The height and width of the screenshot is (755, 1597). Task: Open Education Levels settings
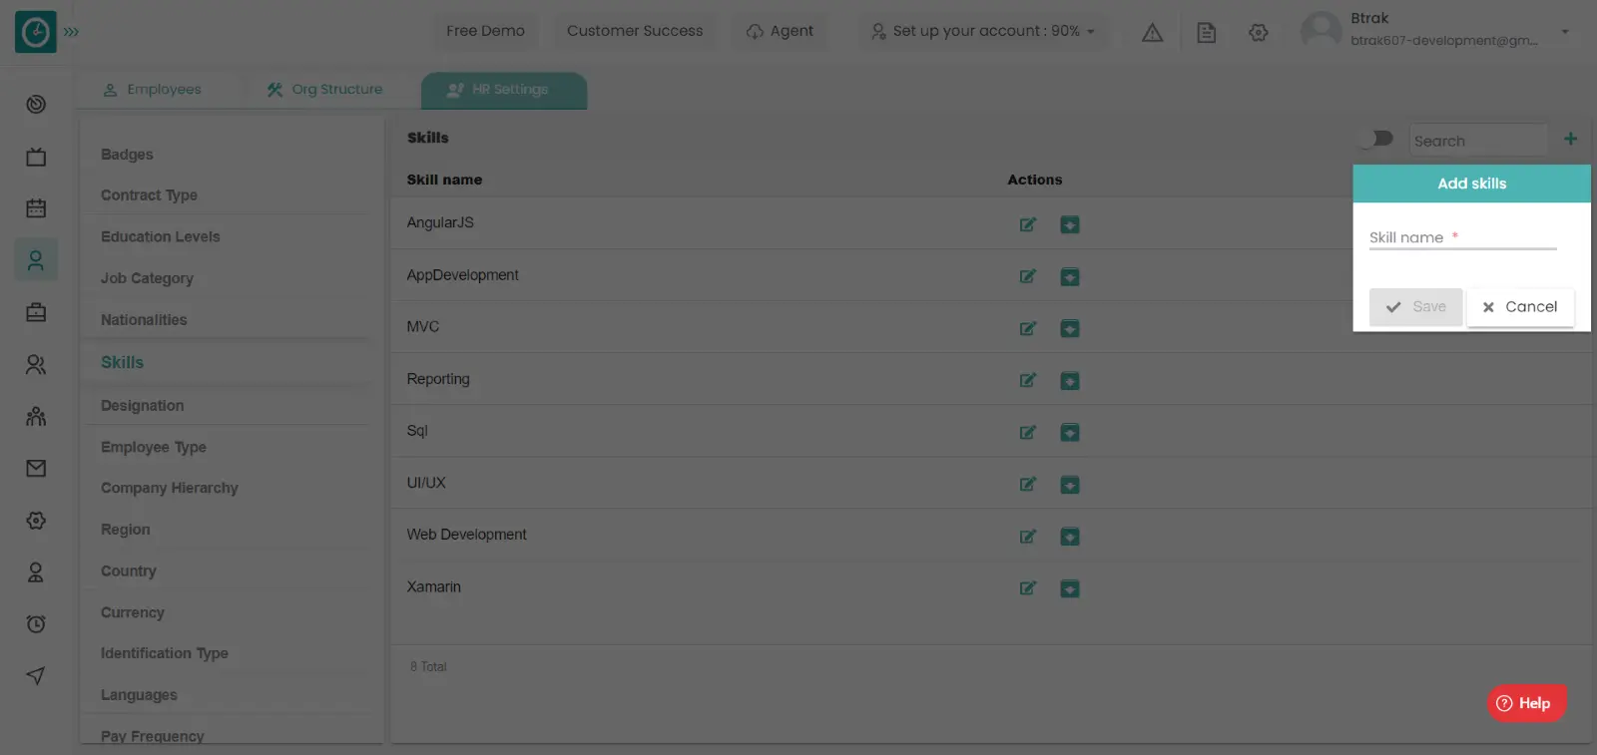160,236
